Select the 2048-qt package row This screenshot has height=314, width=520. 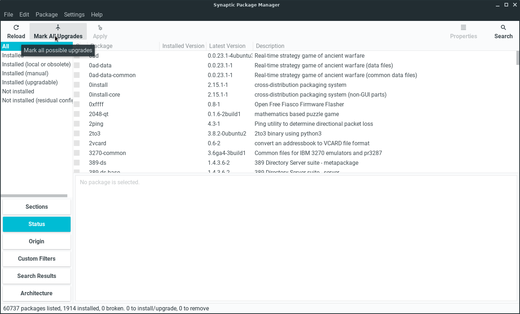click(x=295, y=114)
